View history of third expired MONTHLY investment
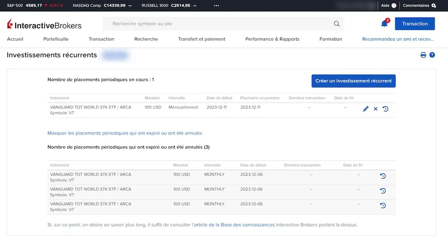448x243 pixels. pyautogui.click(x=383, y=205)
